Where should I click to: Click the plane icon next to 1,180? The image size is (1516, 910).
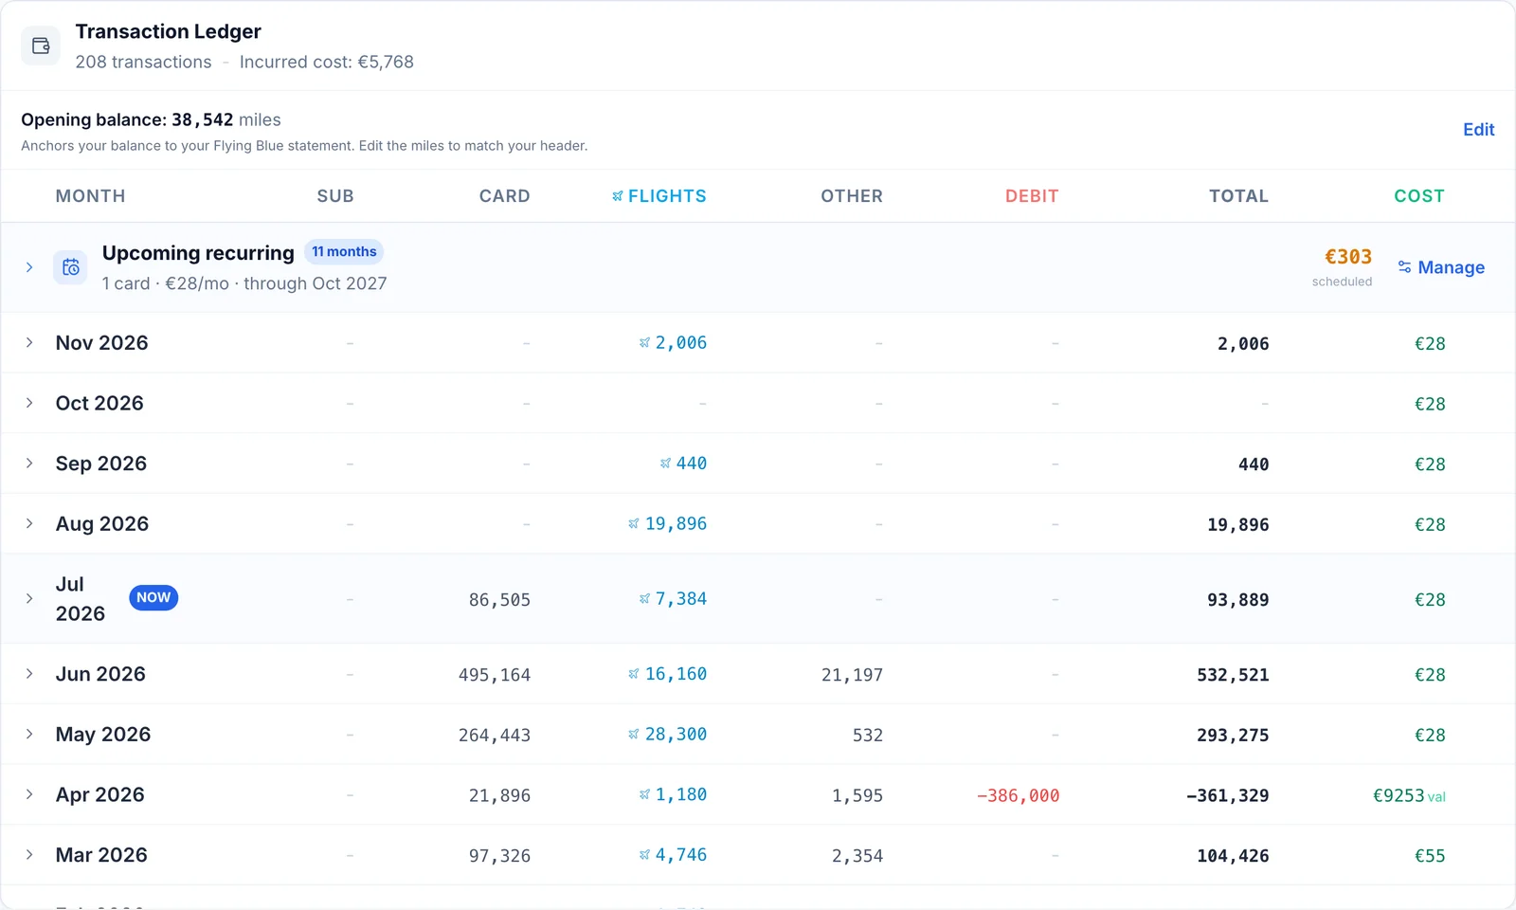[644, 794]
